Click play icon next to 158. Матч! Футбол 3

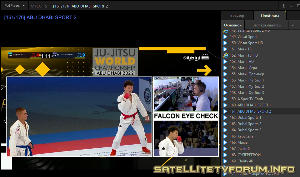[225, 93]
